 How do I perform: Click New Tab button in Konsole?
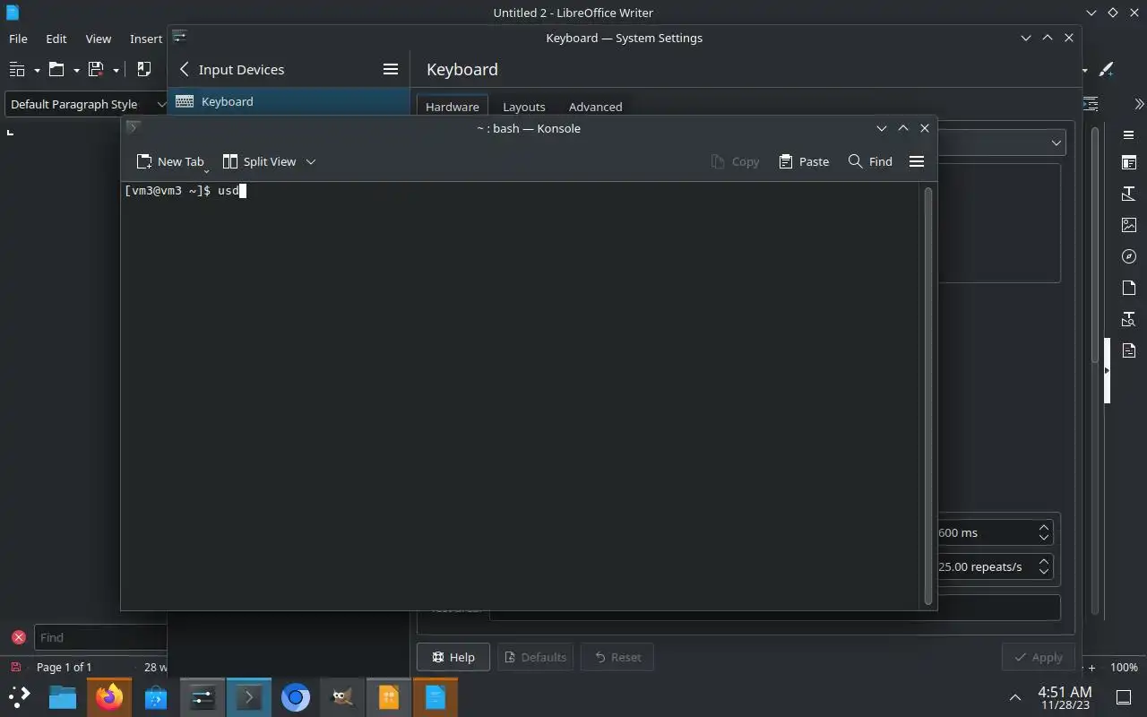(x=170, y=161)
